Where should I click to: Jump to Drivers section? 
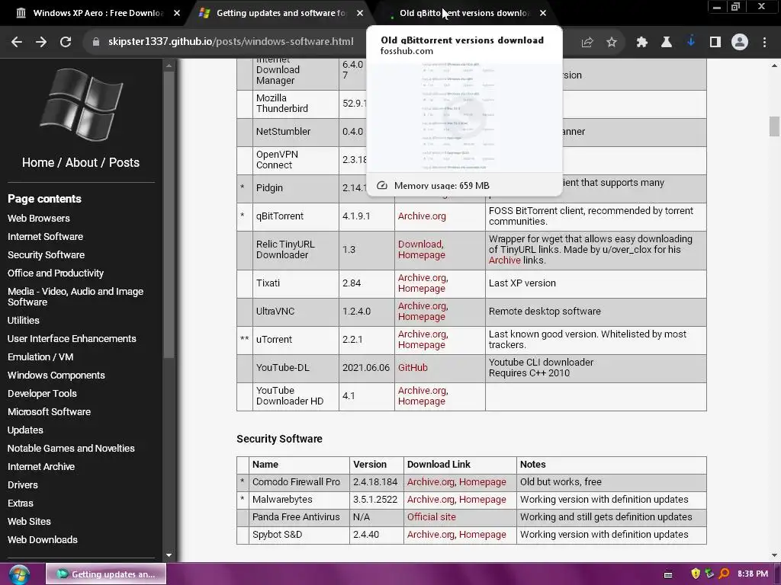22,485
